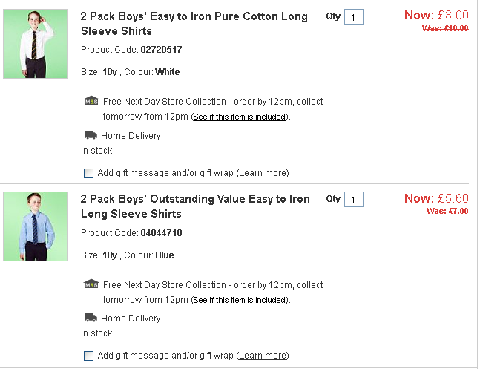480x369 pixels.
Task: Click 'Learn more' link for blue shirts gift wrap
Action: click(263, 356)
